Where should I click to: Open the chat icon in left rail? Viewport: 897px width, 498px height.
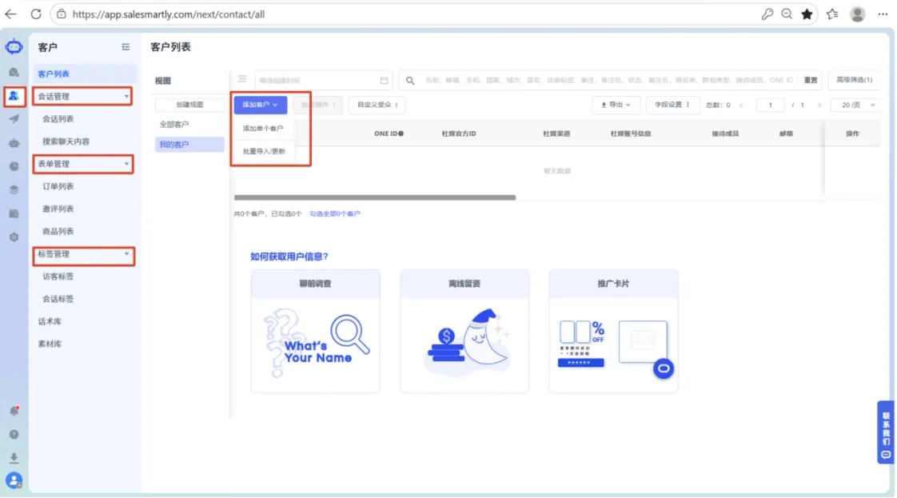click(x=14, y=72)
